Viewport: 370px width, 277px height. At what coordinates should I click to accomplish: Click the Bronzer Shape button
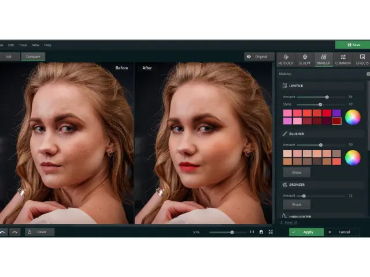(x=297, y=204)
